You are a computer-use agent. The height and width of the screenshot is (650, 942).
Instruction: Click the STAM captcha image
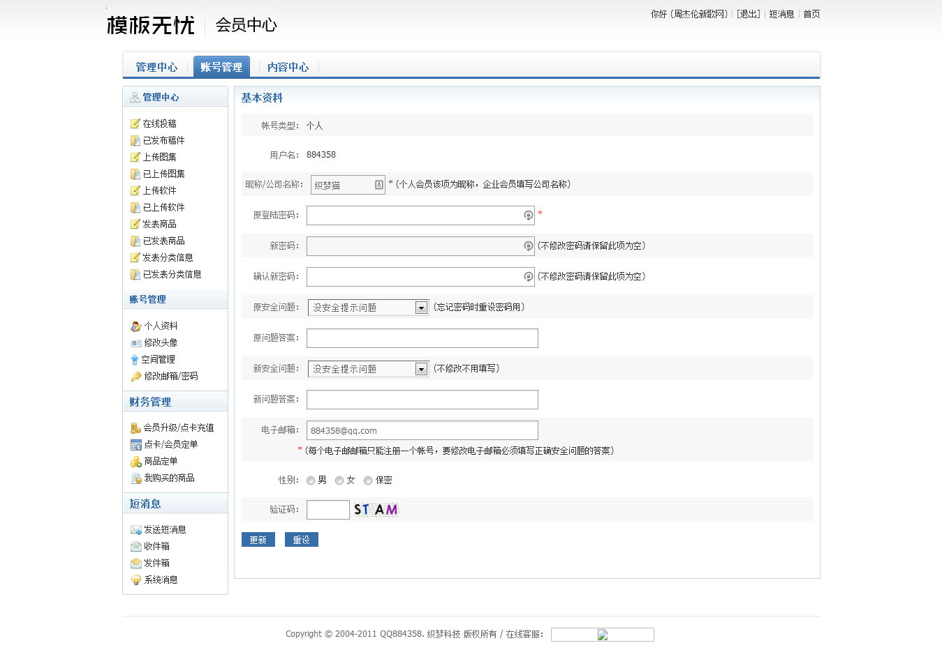(x=376, y=510)
